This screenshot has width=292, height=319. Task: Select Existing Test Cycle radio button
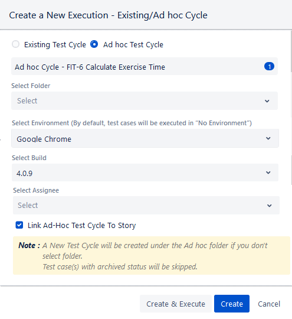point(16,44)
